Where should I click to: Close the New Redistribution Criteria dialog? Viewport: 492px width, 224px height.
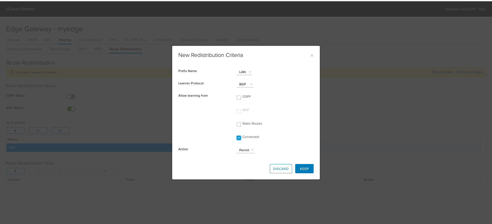[x=312, y=55]
